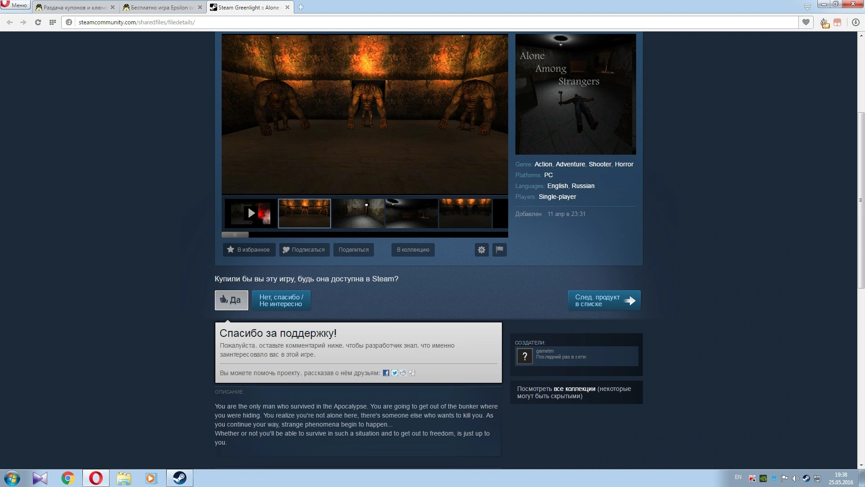Toggle the flame extension marked off
The width and height of the screenshot is (865, 487).
tap(824, 23)
